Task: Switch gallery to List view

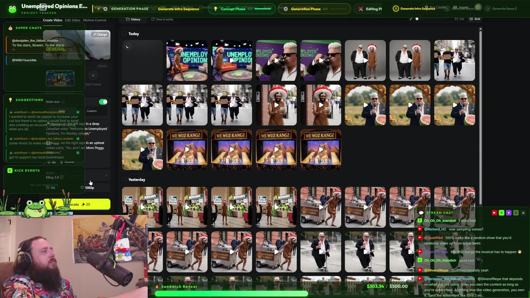Action: (460, 19)
